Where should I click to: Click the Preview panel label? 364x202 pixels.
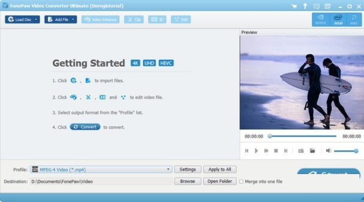(x=249, y=32)
